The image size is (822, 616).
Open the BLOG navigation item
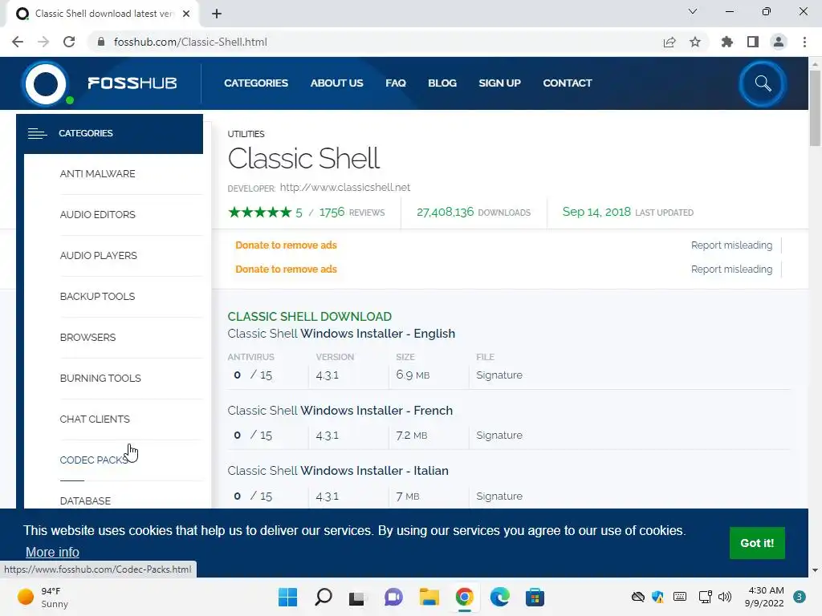coord(442,83)
